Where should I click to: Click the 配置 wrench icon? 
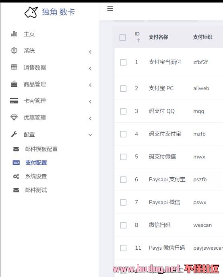click(x=14, y=134)
